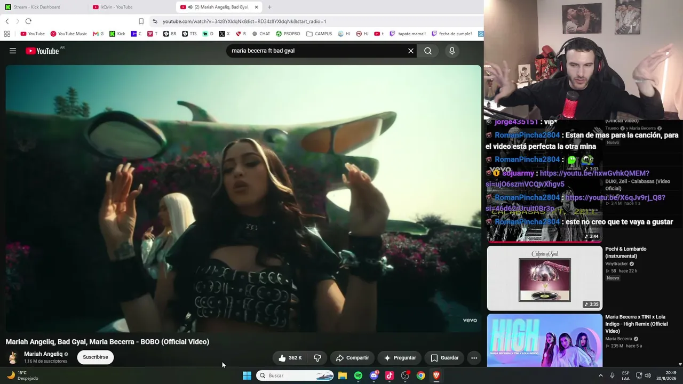Open the weather widget showing 15°C

coord(22,375)
